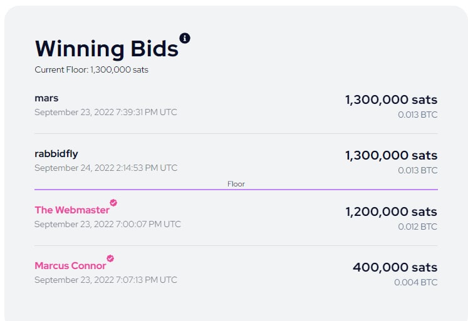The height and width of the screenshot is (321, 468).
Task: Click the Floor divider label
Action: (236, 184)
